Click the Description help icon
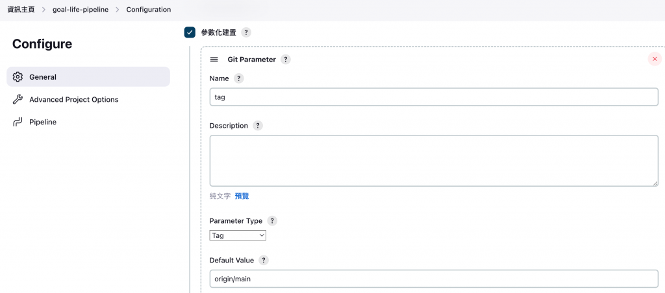 point(258,126)
